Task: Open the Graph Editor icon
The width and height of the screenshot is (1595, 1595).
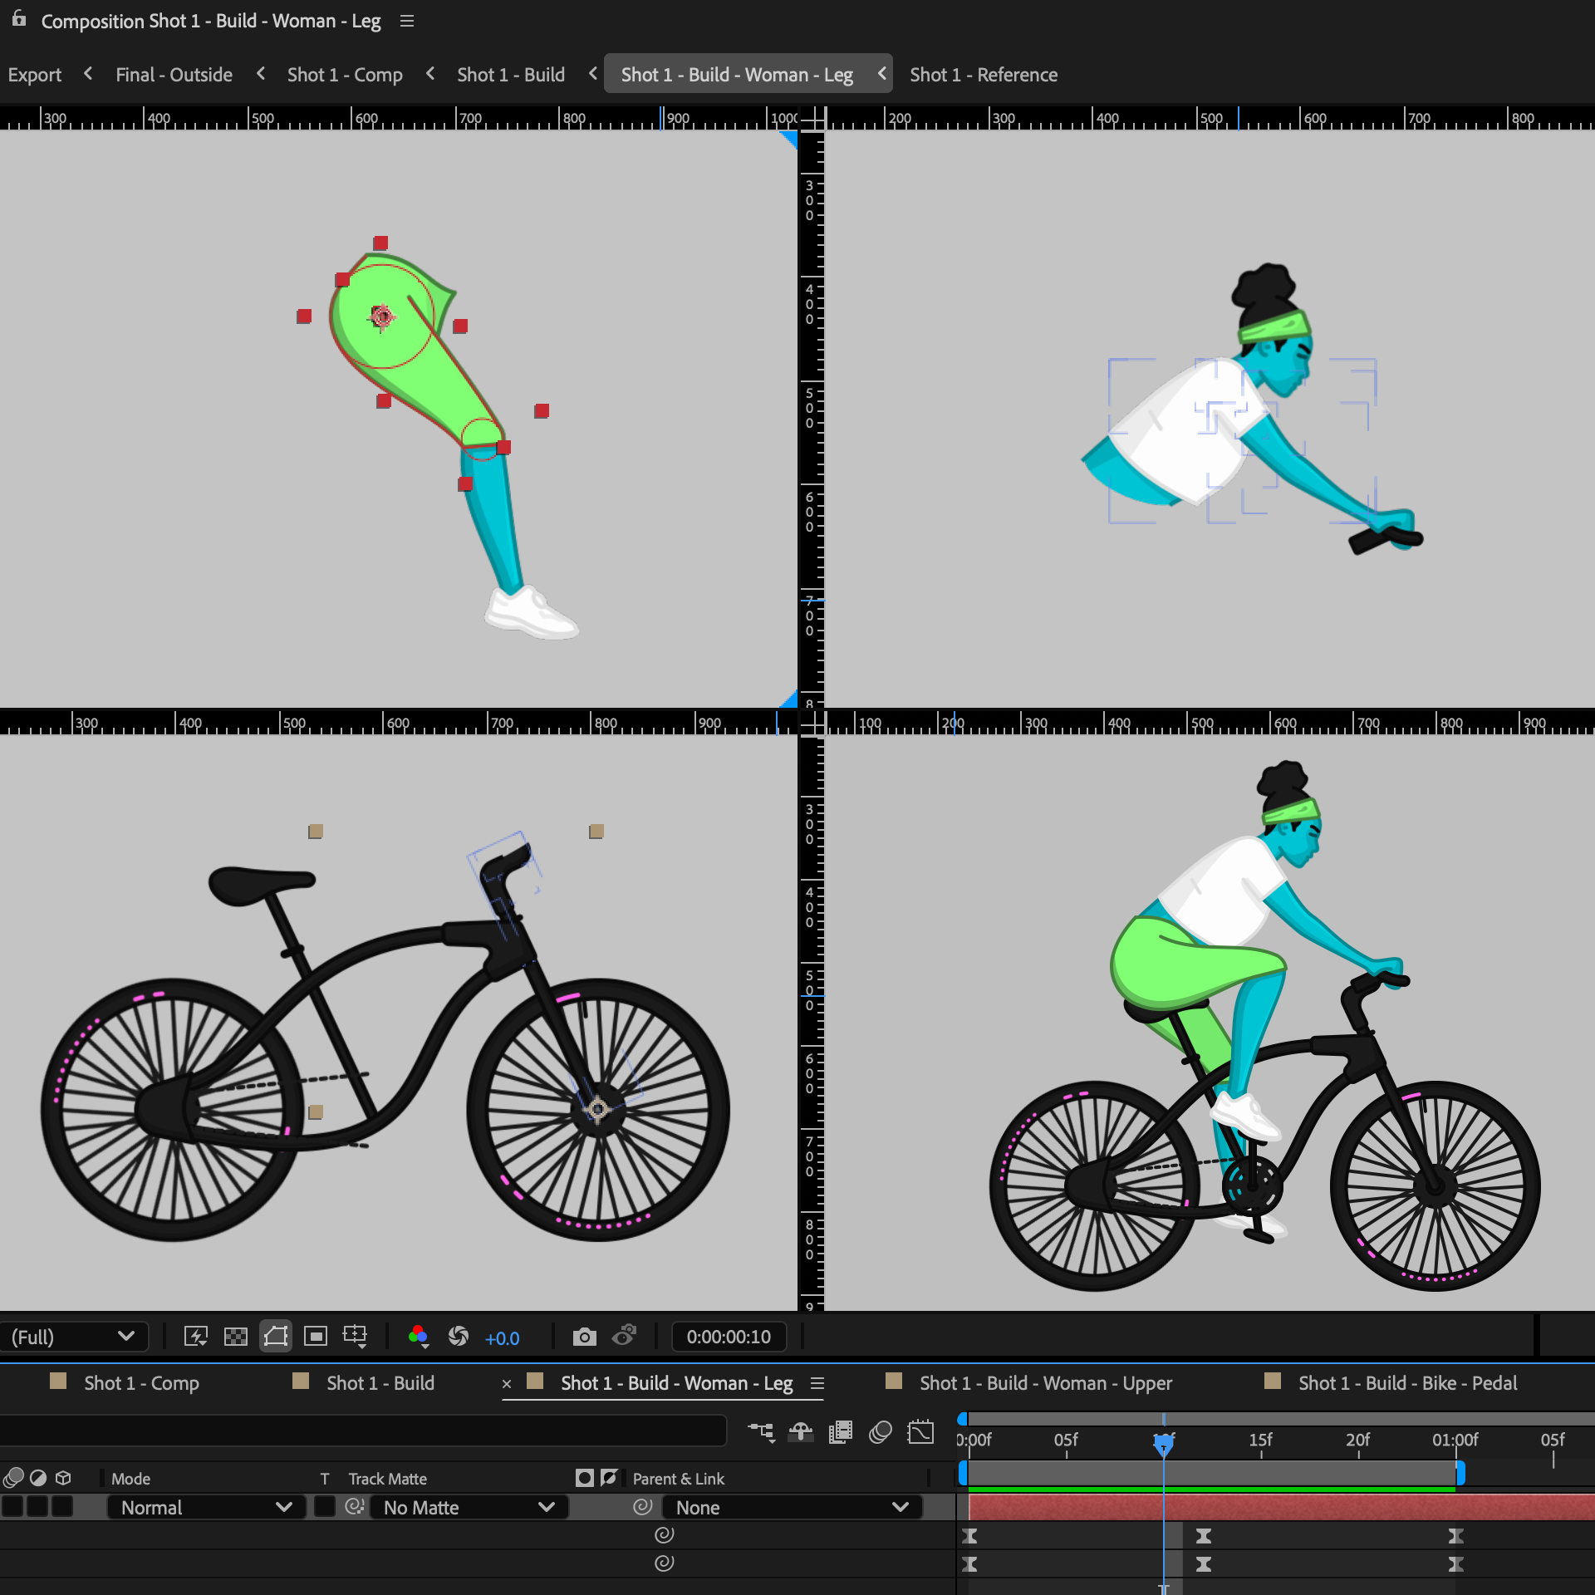Action: click(x=920, y=1432)
